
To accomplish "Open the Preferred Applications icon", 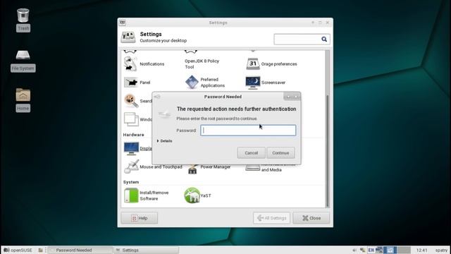I will [192, 83].
